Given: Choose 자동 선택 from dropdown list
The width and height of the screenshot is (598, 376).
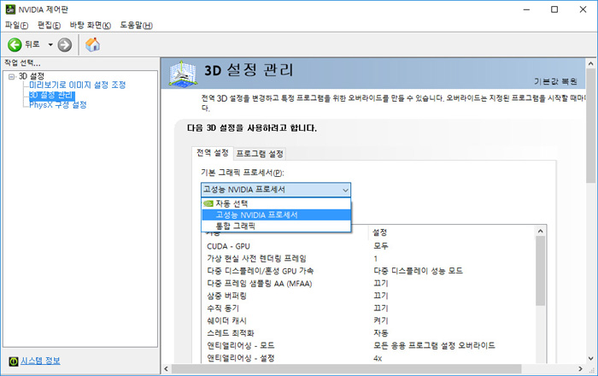Looking at the screenshot, I should [x=276, y=203].
